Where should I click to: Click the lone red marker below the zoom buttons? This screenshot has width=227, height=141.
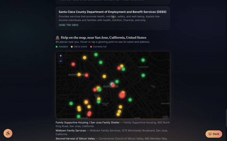pos(73,64)
